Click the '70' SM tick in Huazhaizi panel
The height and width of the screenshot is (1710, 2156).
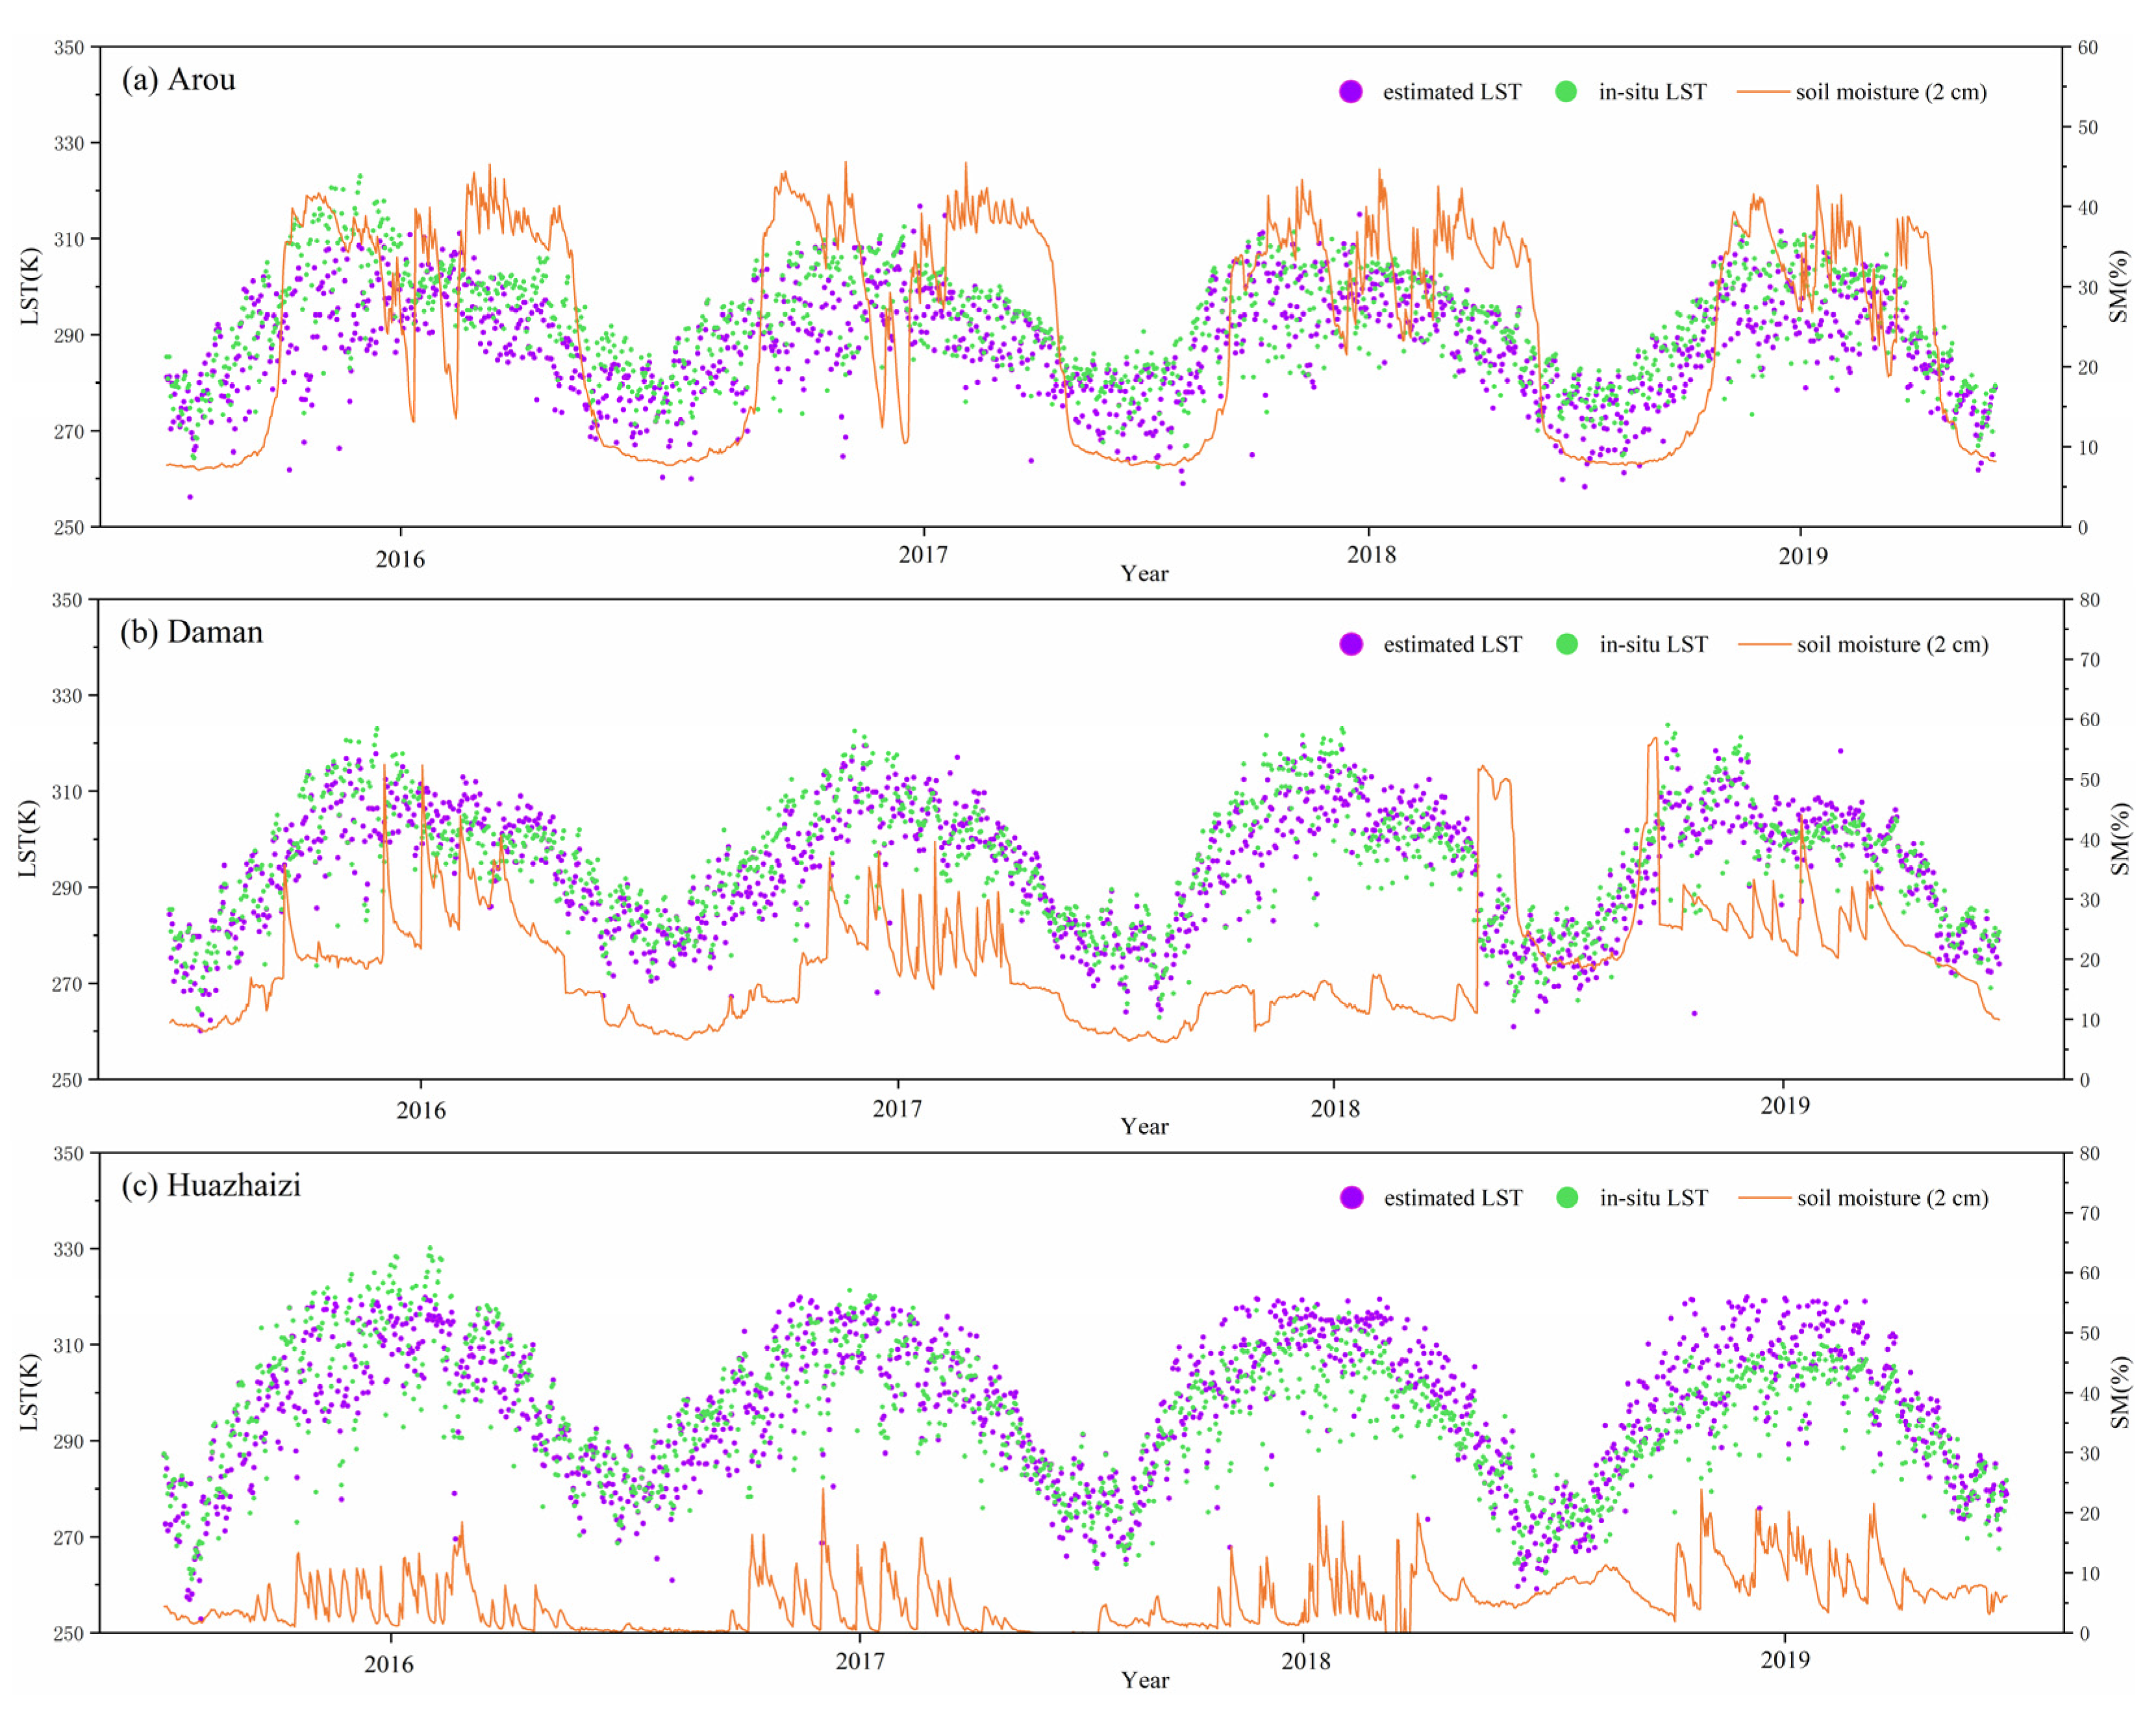click(x=2089, y=1213)
